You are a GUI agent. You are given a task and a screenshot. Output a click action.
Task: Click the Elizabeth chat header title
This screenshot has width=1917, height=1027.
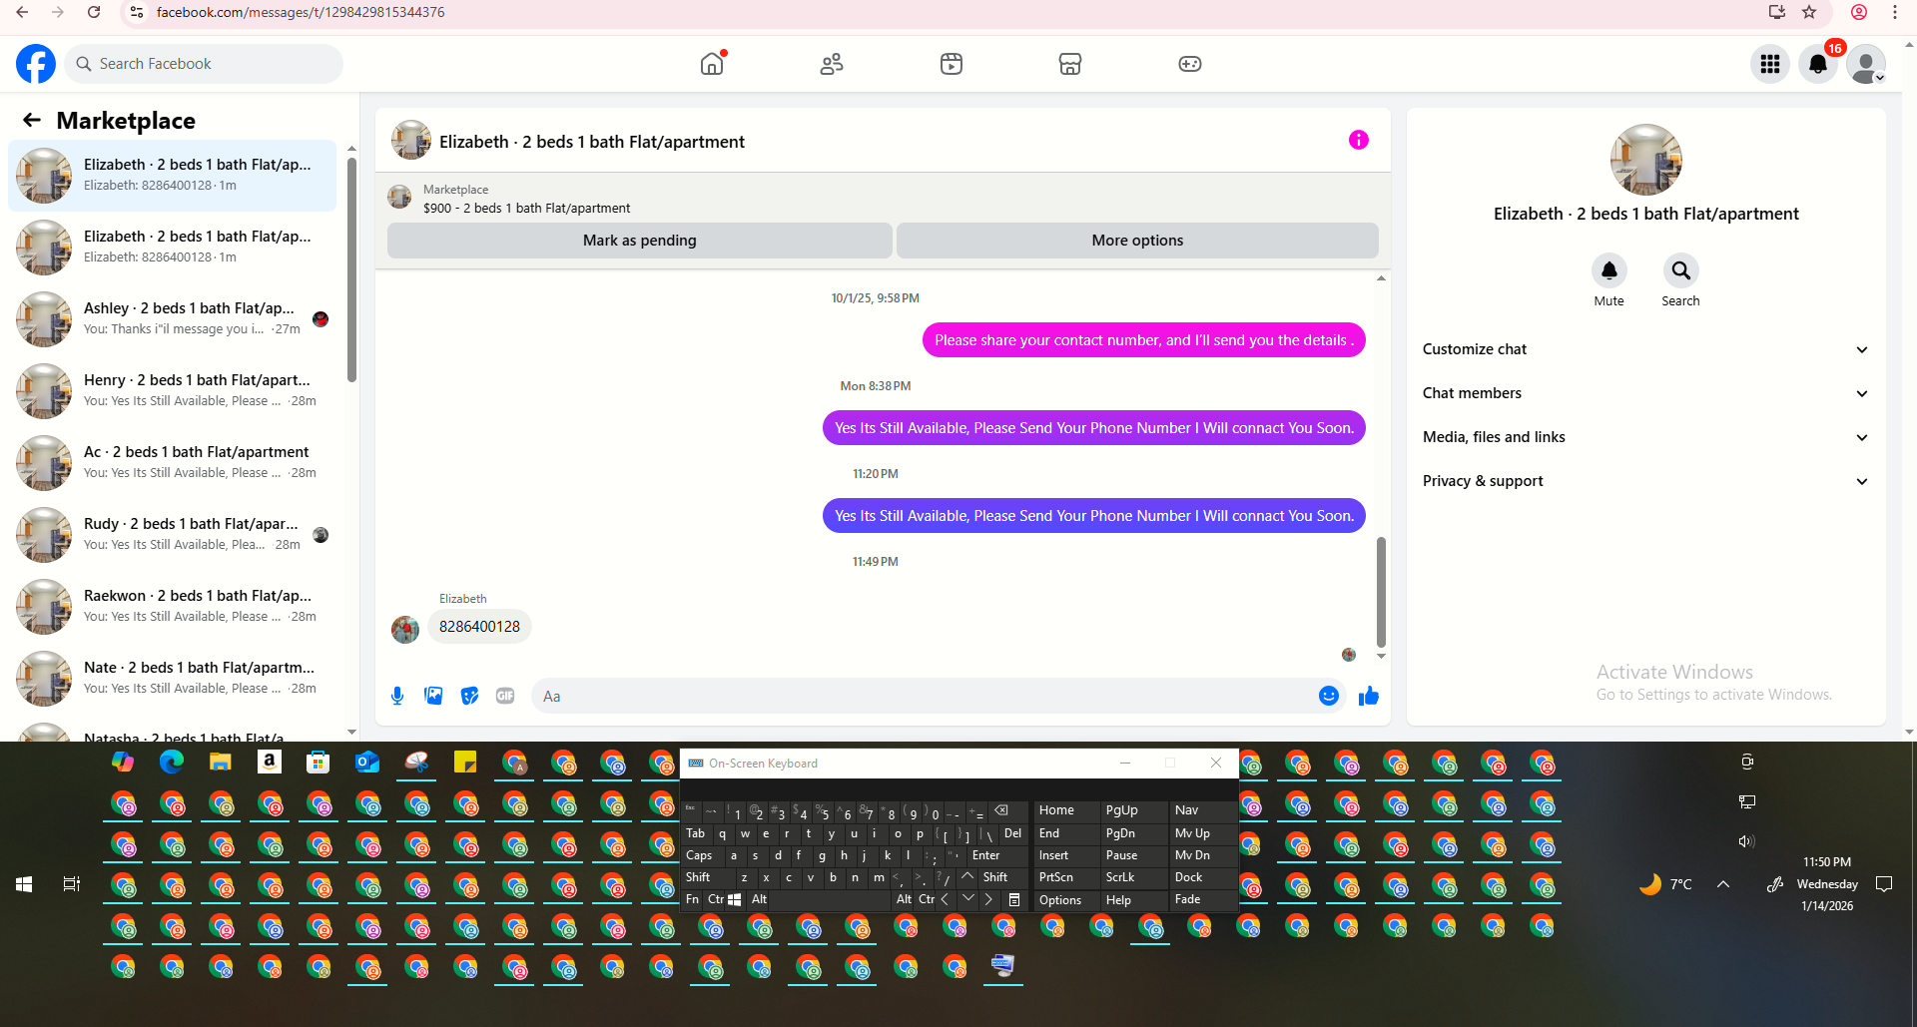pos(592,142)
